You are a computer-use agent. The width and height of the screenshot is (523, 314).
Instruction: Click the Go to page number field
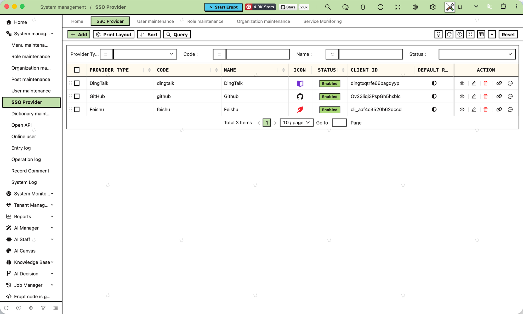click(339, 122)
